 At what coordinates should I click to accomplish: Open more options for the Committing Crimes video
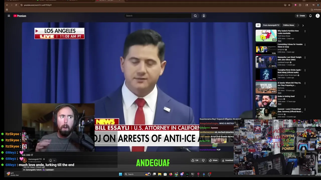click(305, 44)
